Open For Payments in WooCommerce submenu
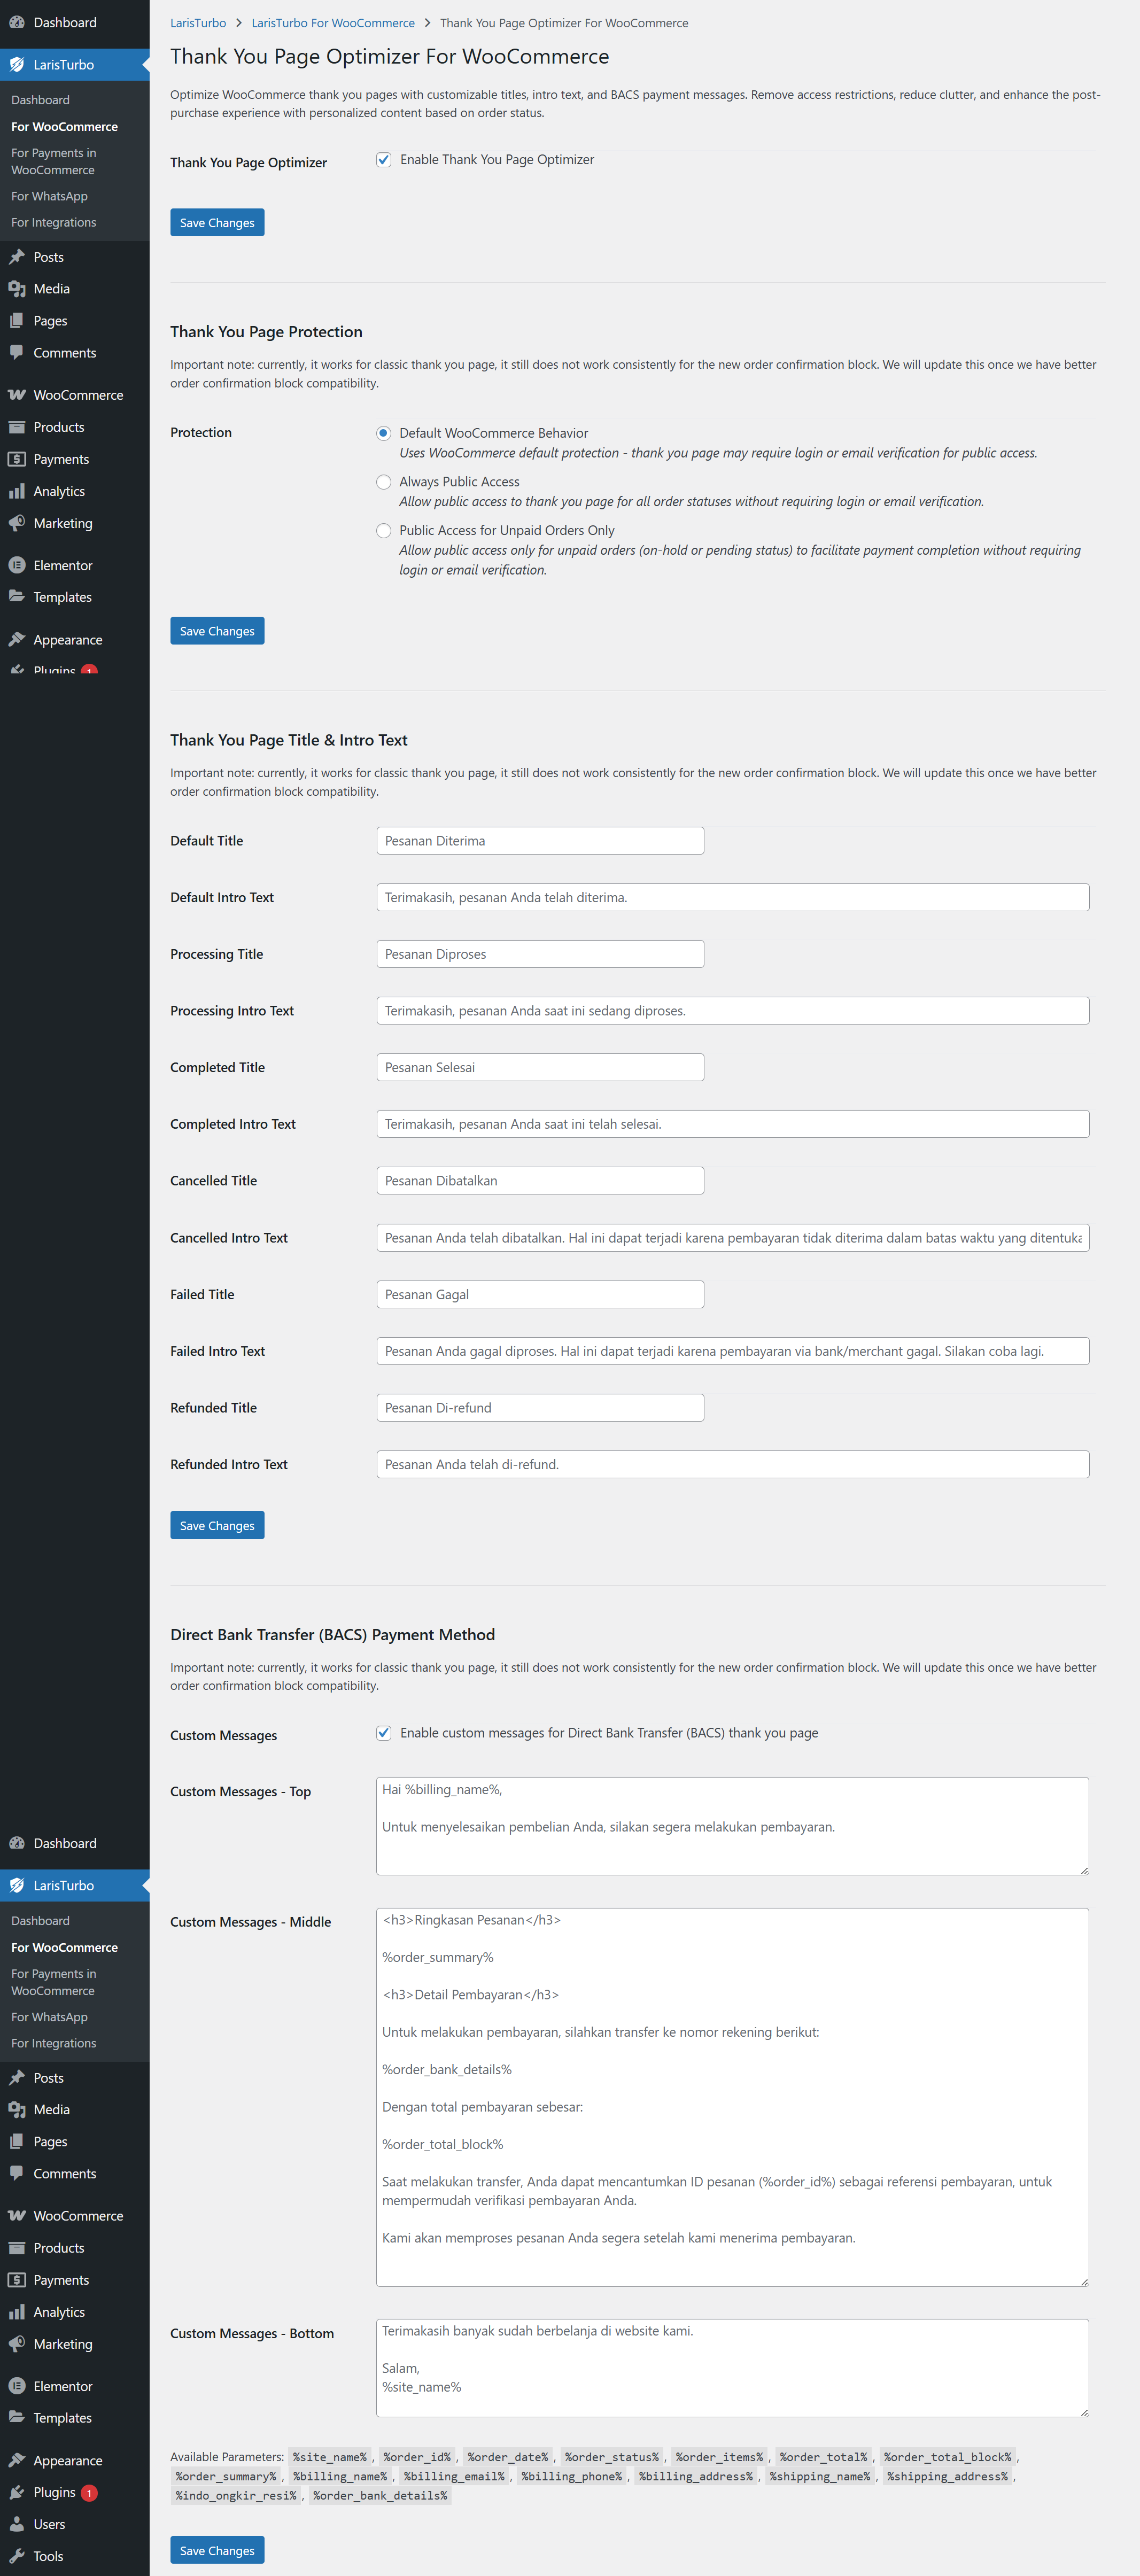This screenshot has height=2576, width=1140. (x=54, y=161)
